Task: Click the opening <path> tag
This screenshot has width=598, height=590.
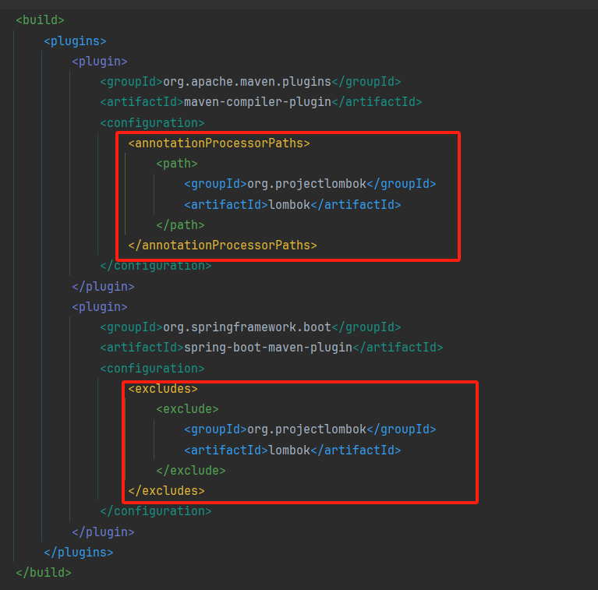Action: (177, 164)
